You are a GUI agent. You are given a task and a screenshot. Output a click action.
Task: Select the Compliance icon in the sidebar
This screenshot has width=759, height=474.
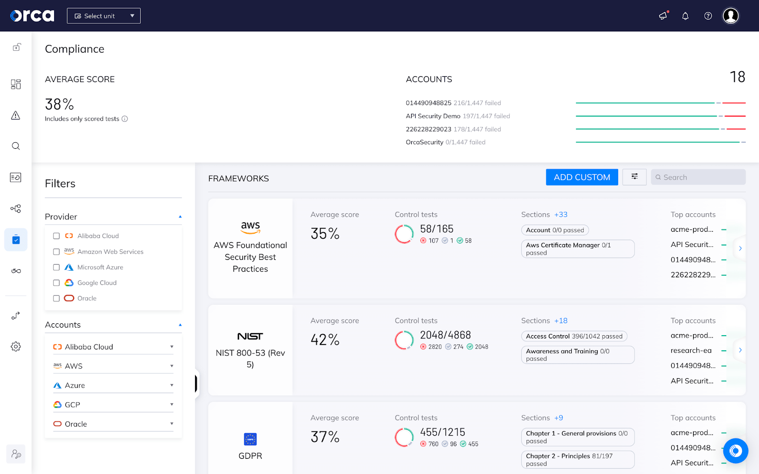tap(16, 239)
